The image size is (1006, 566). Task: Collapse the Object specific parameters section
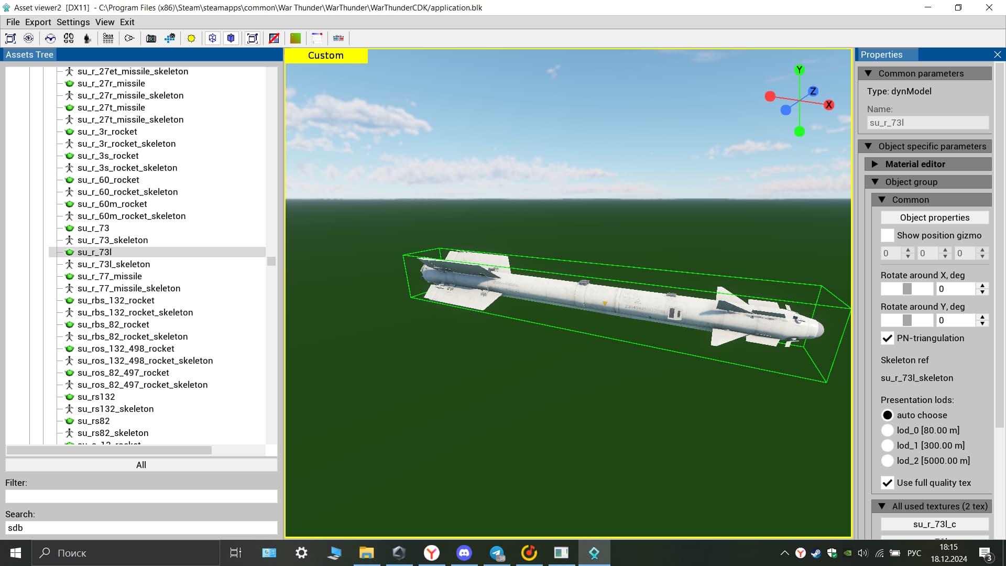tap(925, 146)
